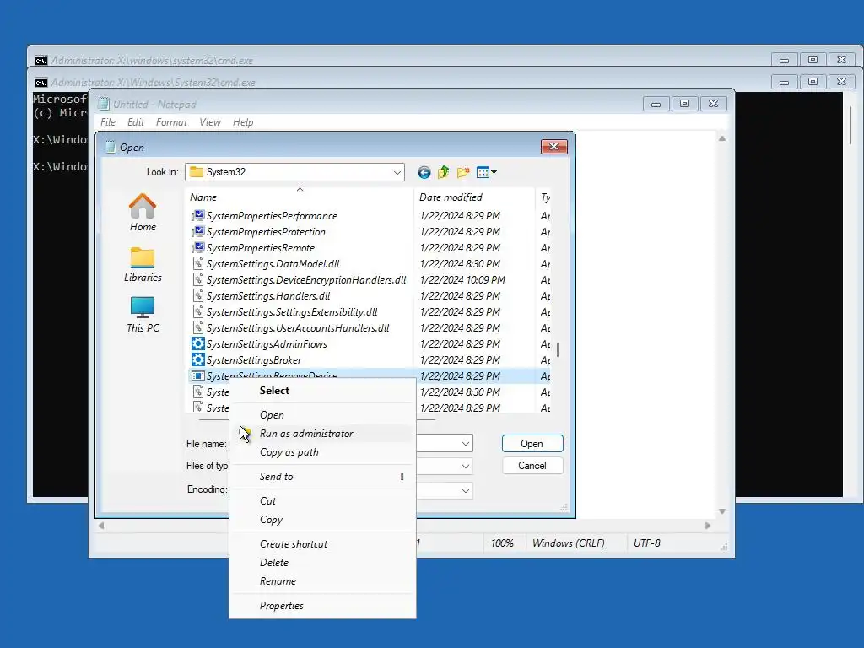Click Windows (CRLF) in Notepad status bar

(568, 543)
